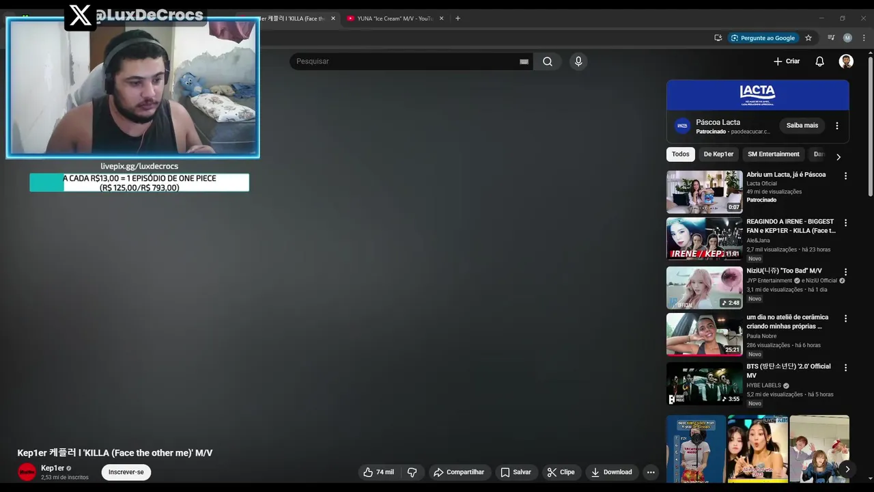Open Abriu um Lacta video thumbnail
874x492 pixels.
(x=705, y=192)
